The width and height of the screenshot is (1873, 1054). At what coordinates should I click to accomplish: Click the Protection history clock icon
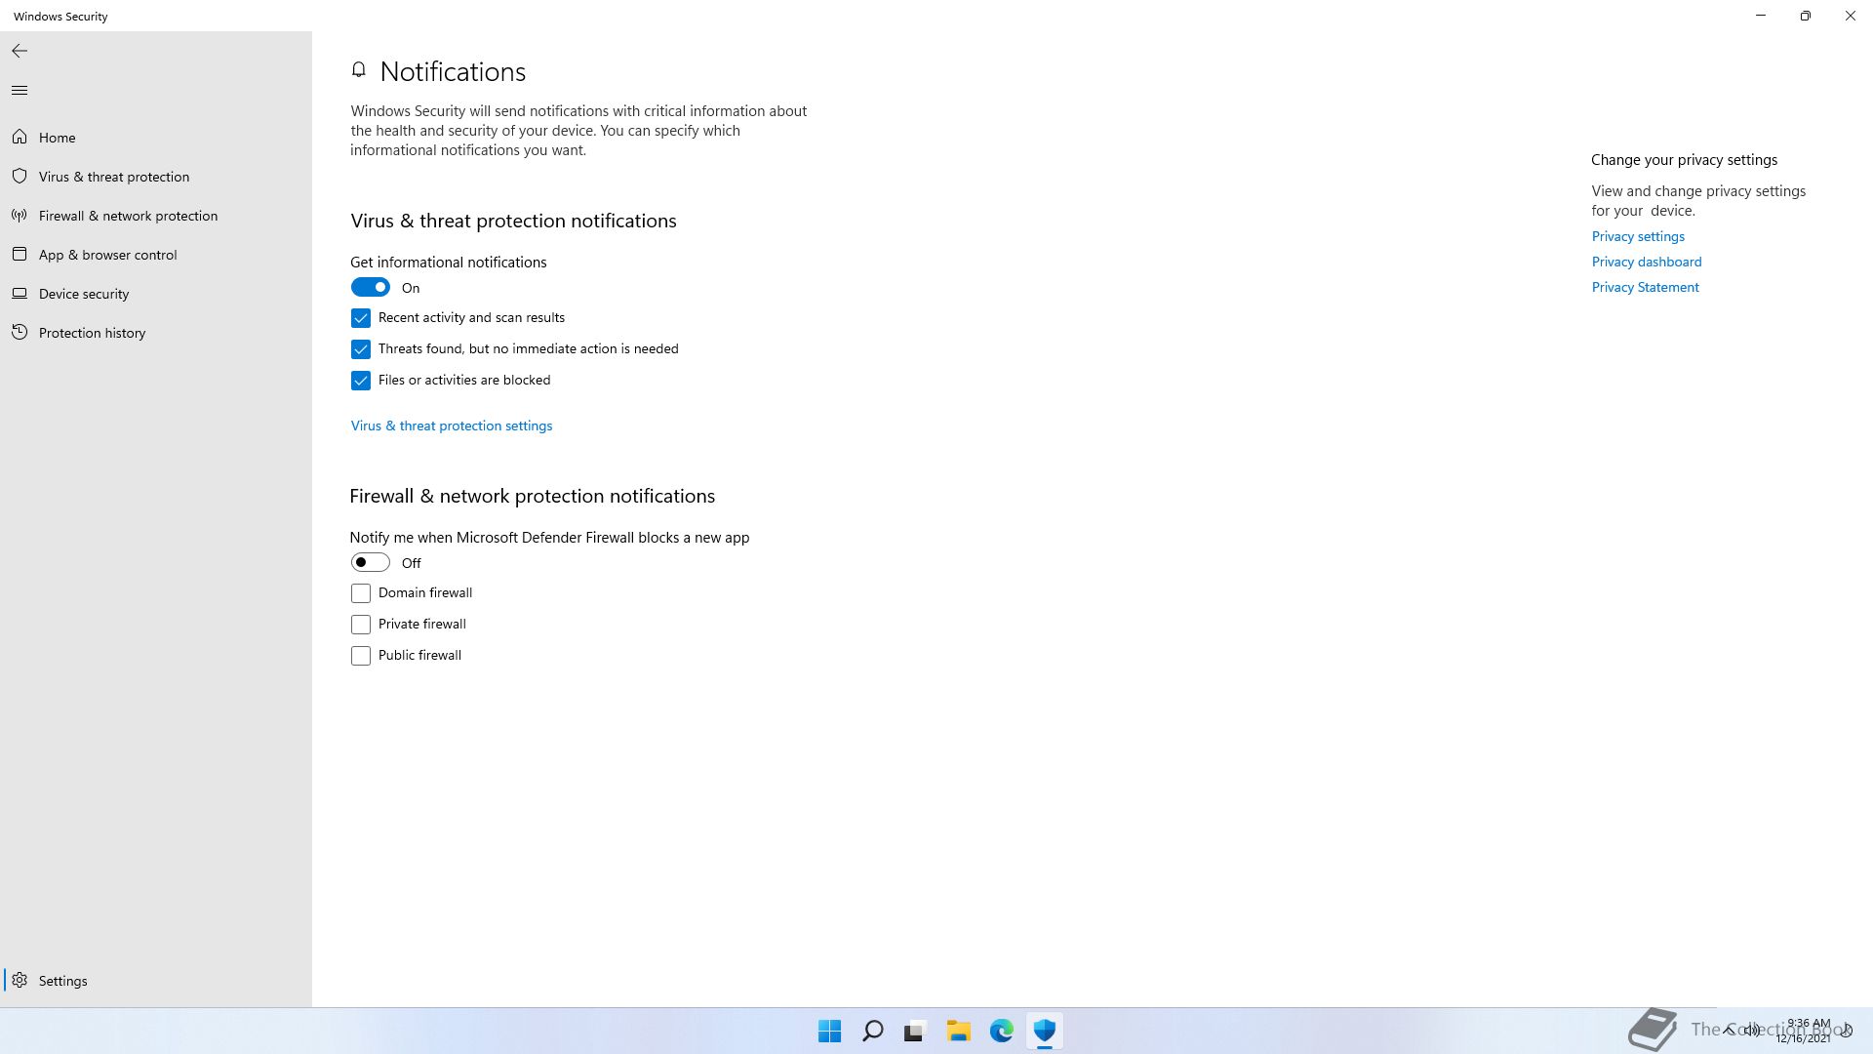pos(20,333)
